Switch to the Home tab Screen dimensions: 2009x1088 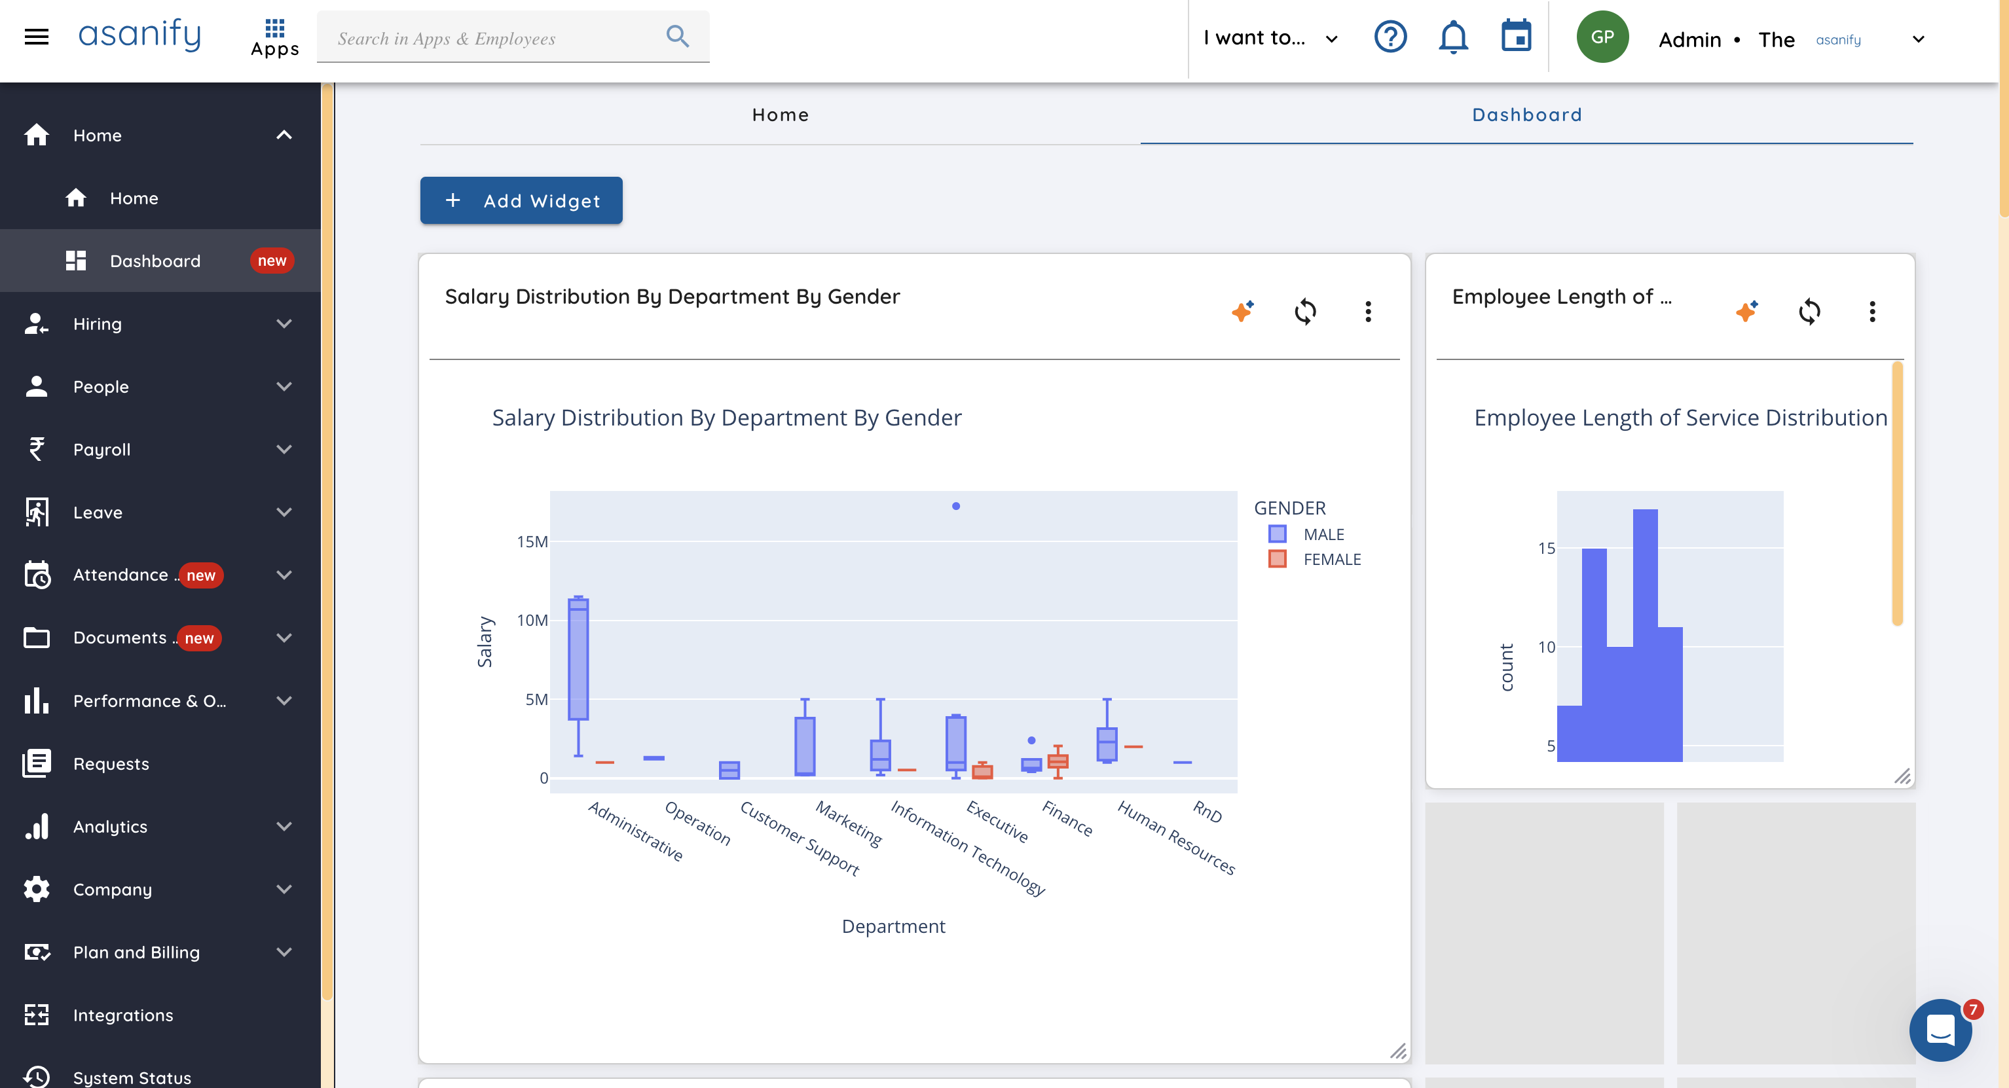click(780, 115)
